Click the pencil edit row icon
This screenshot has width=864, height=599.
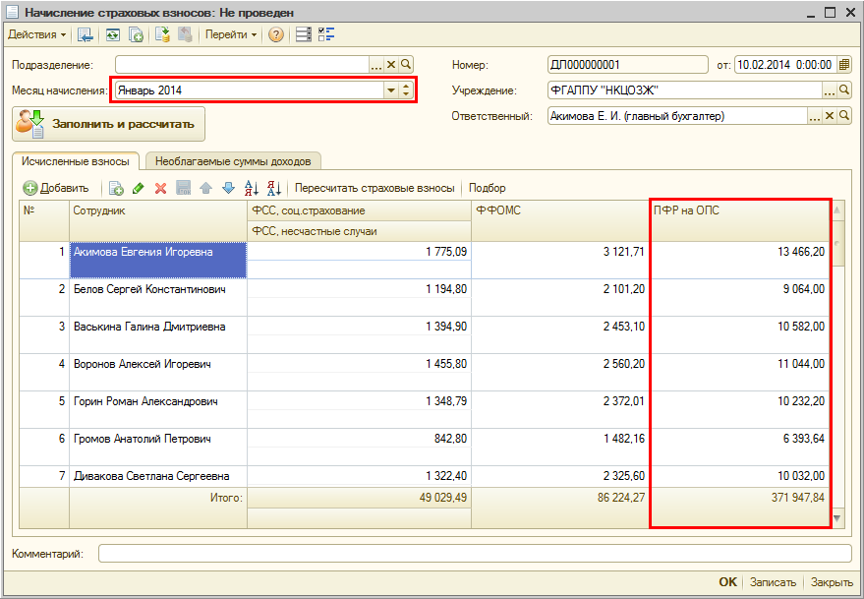coord(139,188)
